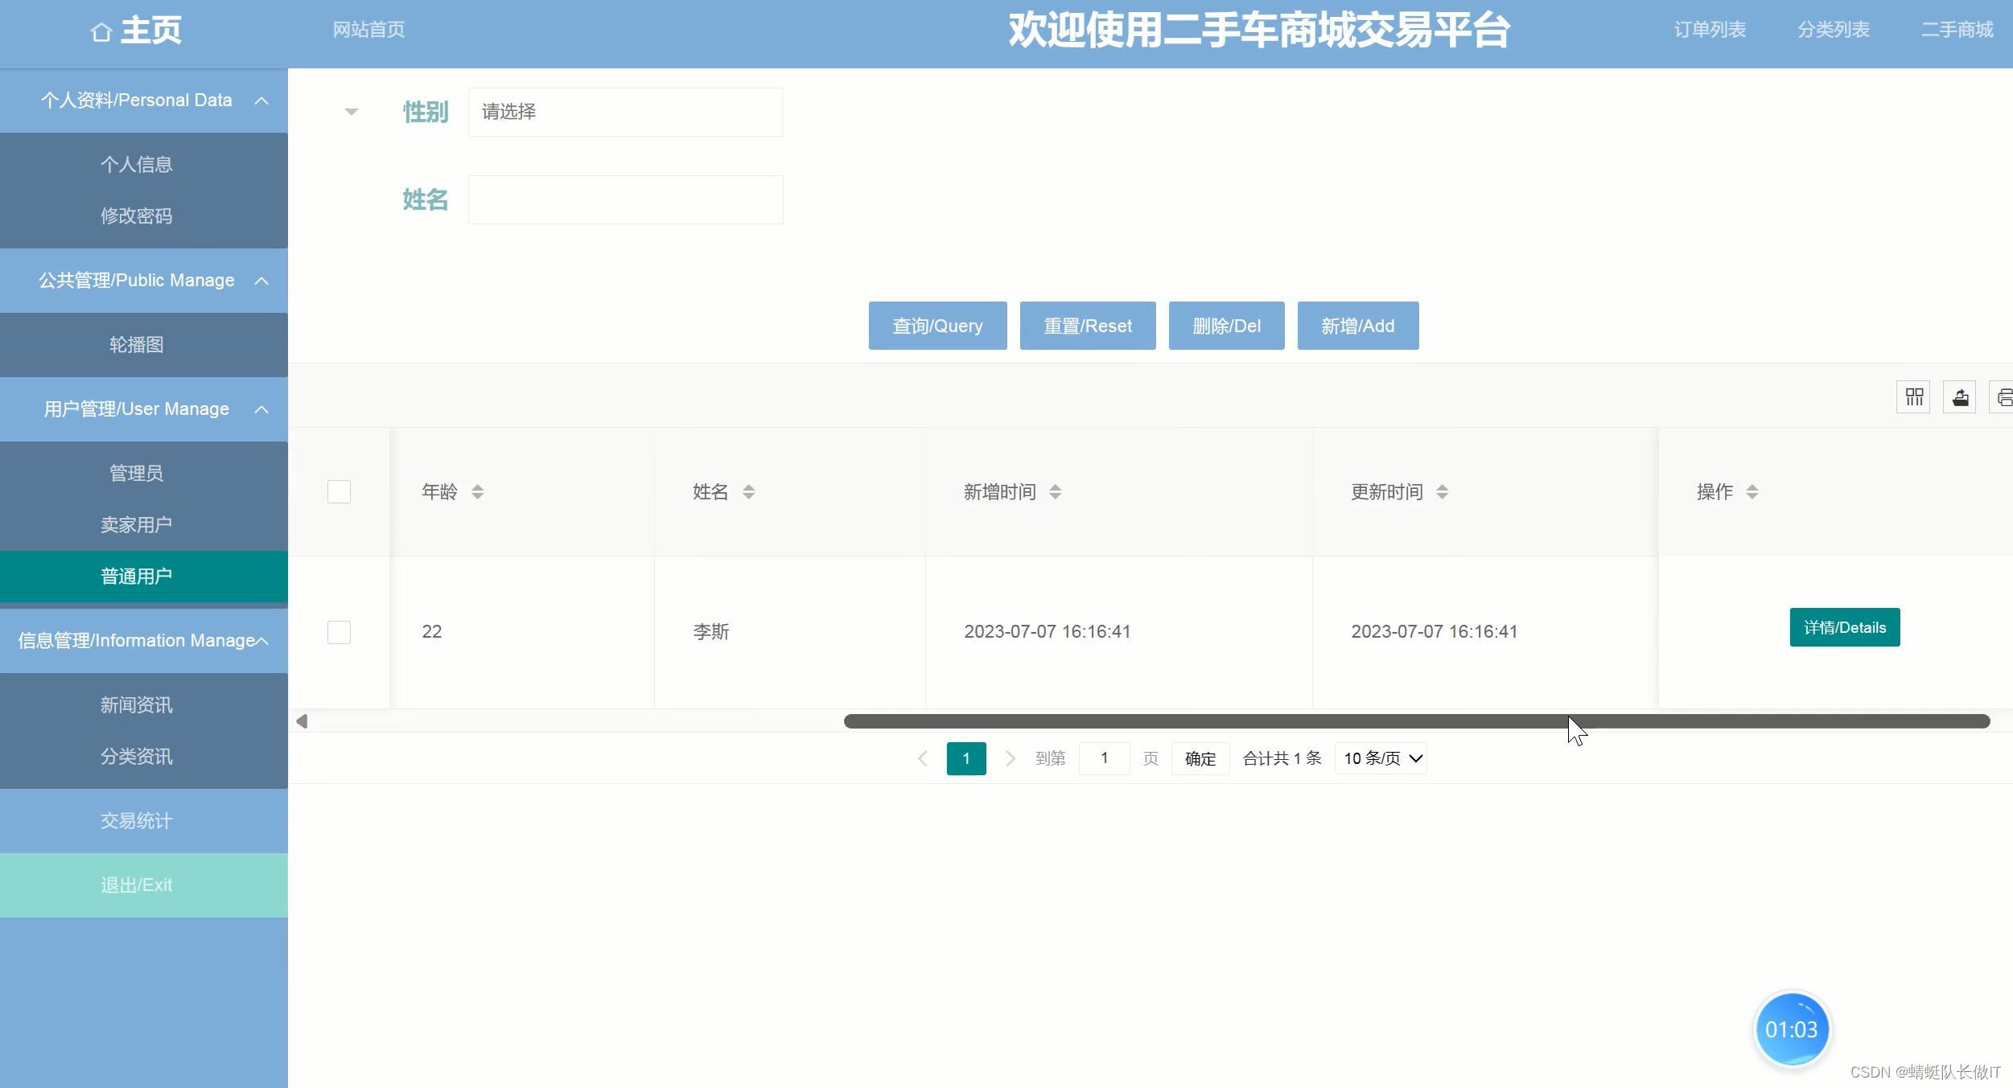The image size is (2013, 1088).
Task: Click the export table icon
Action: coord(1960,397)
